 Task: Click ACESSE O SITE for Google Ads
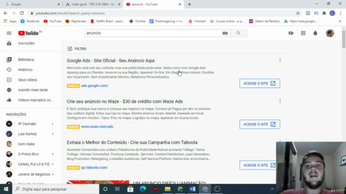[x=259, y=84]
